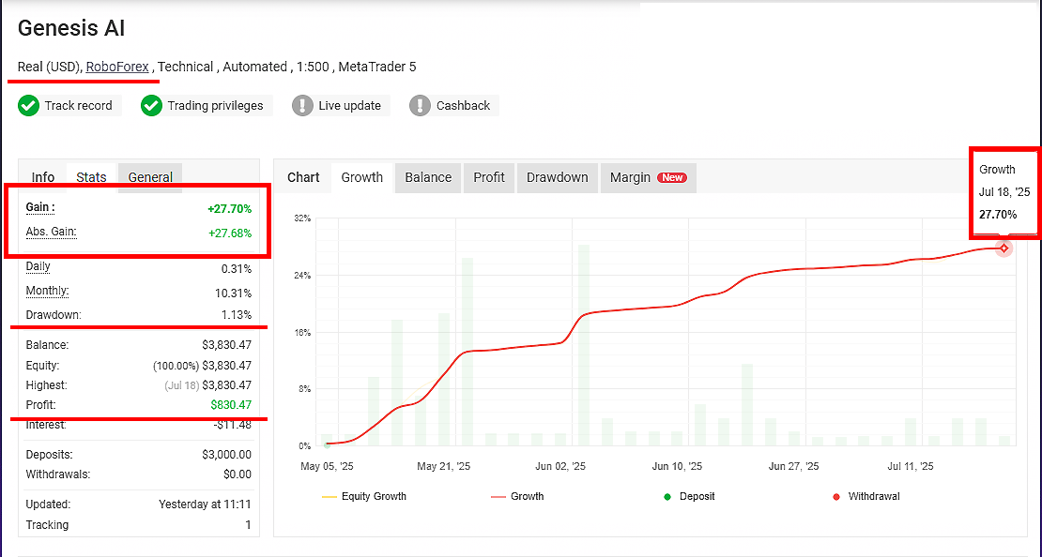Open the Profit chart tab

pyautogui.click(x=489, y=177)
